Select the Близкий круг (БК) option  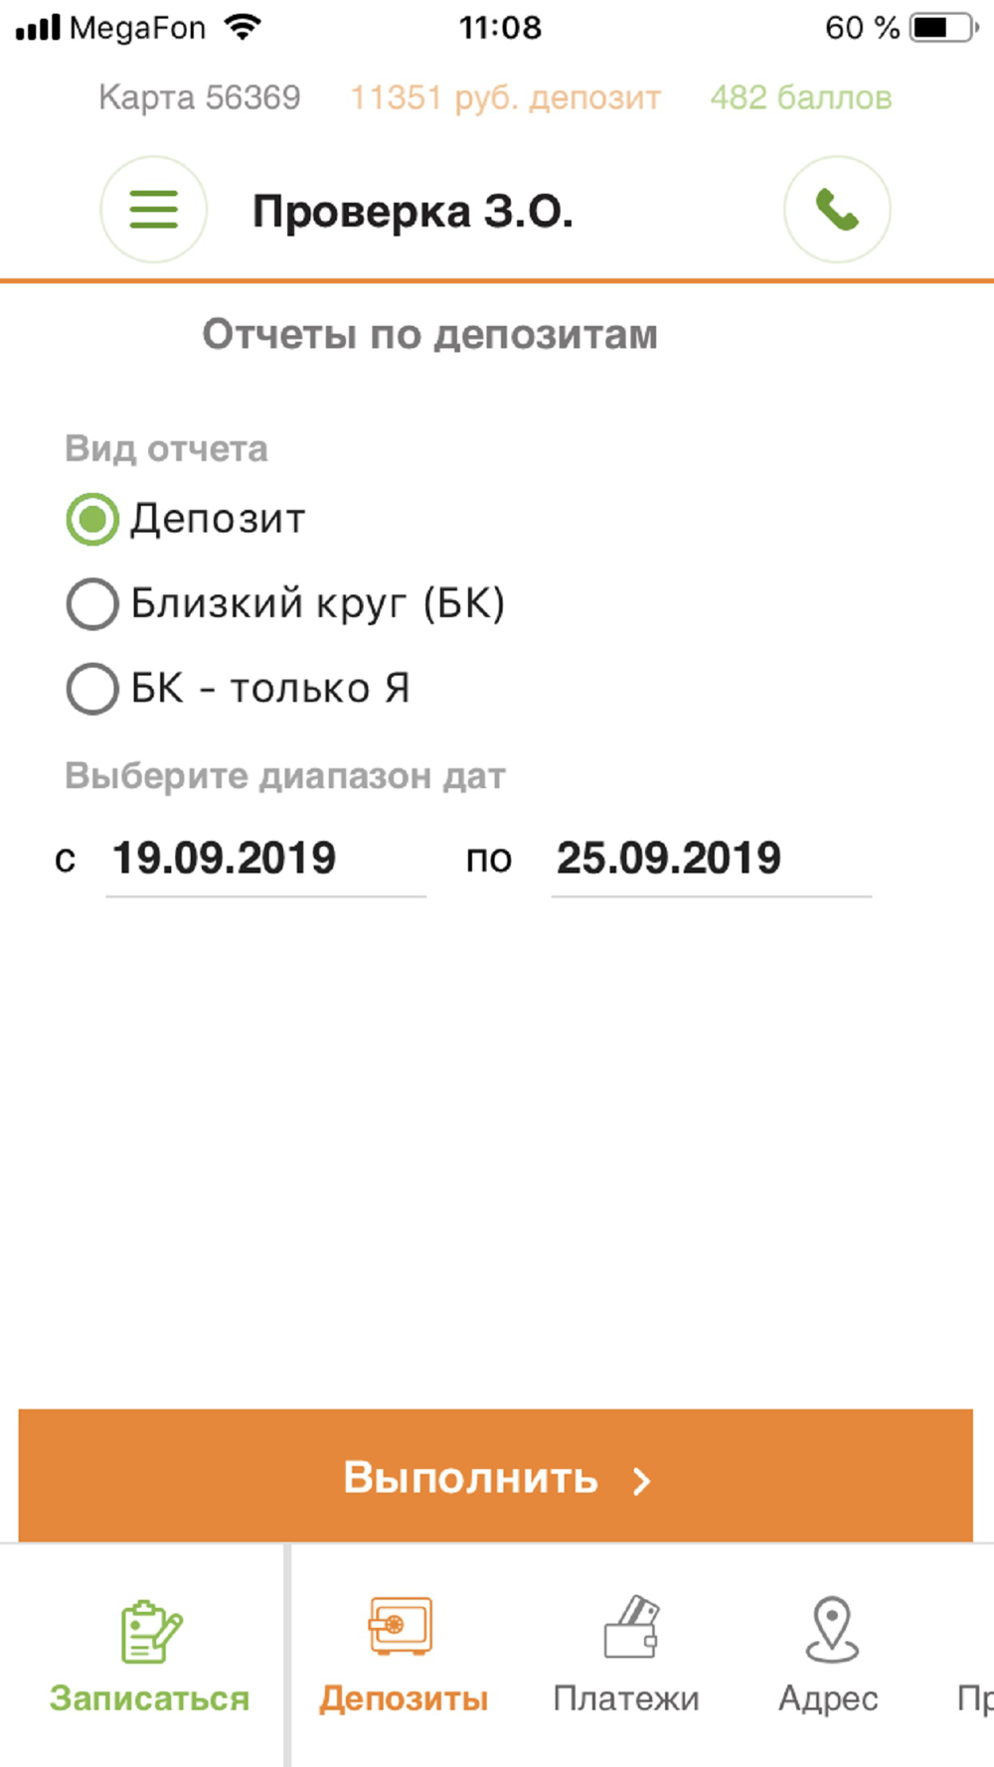(x=286, y=603)
